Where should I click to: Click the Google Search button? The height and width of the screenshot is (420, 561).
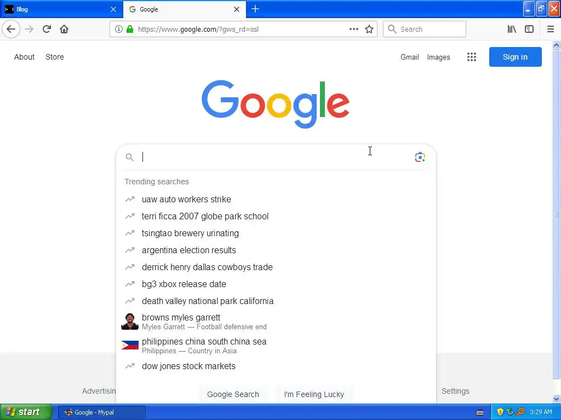233,394
